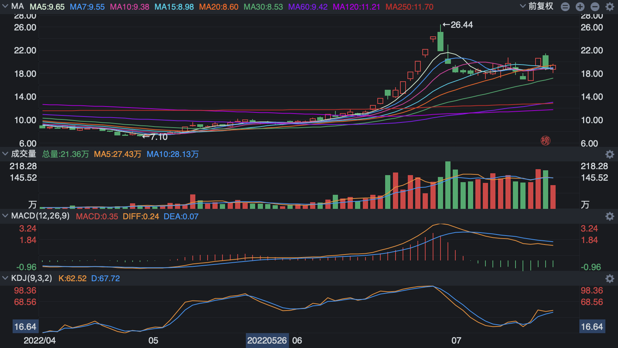Image resolution: width=618 pixels, height=348 pixels.
Task: Collapse the MACD(12,26,9) panel chevron
Action: 5,216
